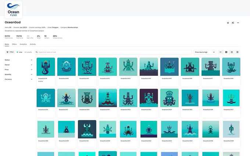Open the OceanGod #24 artwork thumbnail

[169, 98]
